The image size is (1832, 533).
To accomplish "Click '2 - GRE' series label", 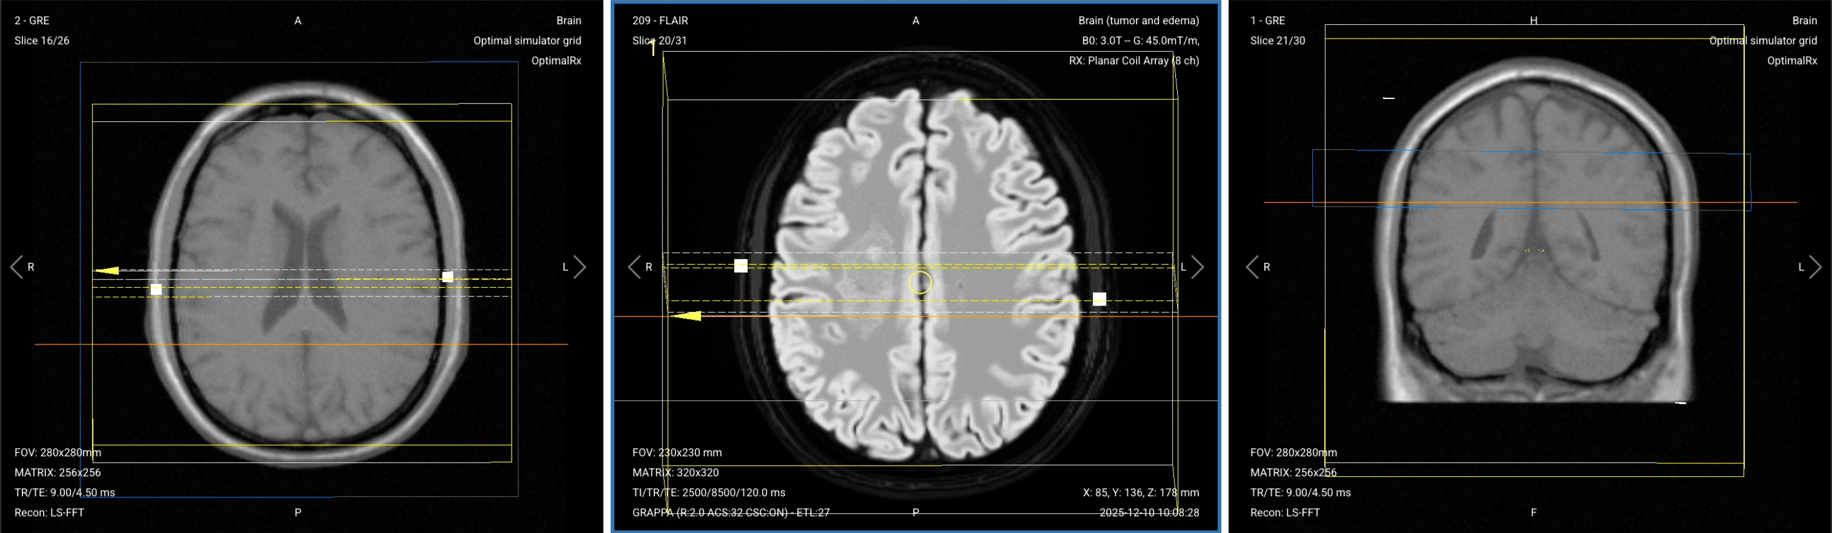I will [32, 21].
